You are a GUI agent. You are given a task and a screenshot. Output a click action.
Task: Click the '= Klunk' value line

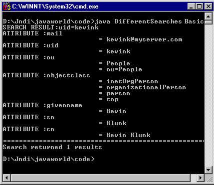113,123
